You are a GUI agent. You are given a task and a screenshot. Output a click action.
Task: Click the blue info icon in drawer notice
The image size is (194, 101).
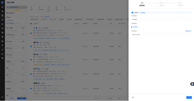pyautogui.click(x=132, y=12)
